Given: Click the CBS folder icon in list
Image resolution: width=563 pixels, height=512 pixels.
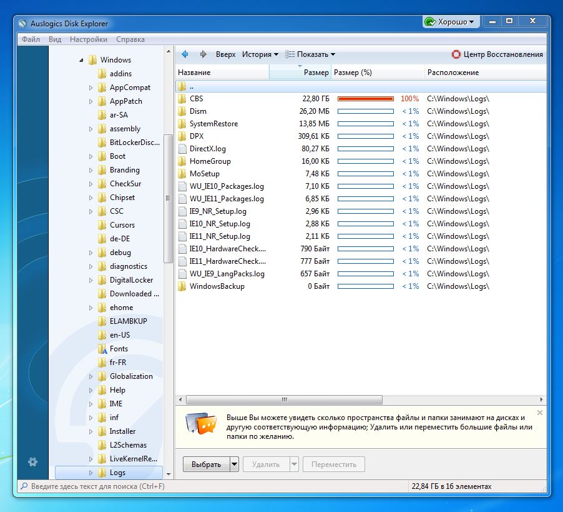Looking at the screenshot, I should tap(182, 99).
